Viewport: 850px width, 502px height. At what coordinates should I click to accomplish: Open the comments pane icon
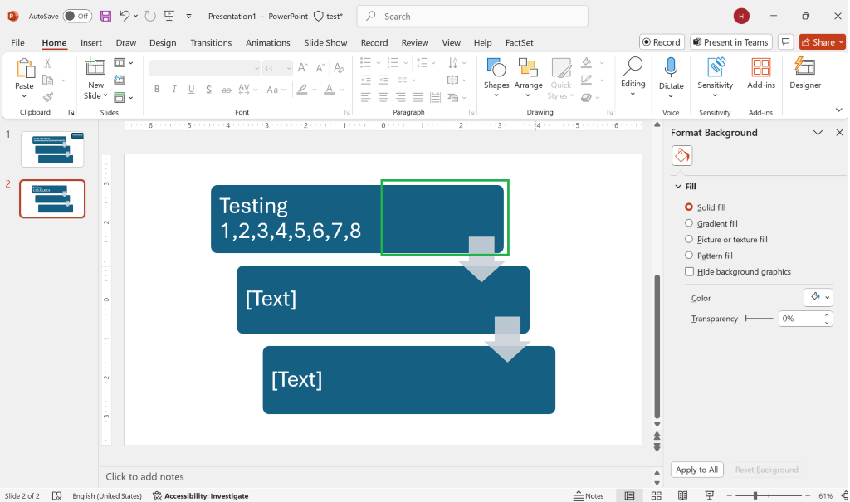click(785, 42)
